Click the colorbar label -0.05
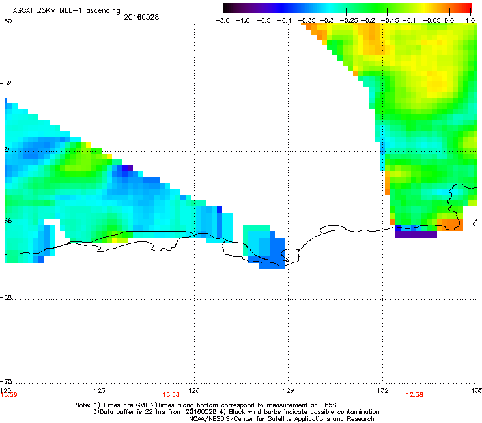The image size is (482, 423). [x=432, y=21]
